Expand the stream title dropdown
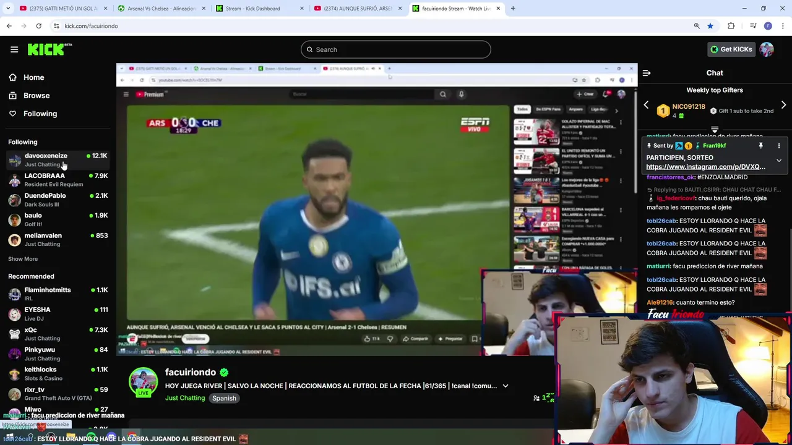792x445 pixels. [x=505, y=386]
